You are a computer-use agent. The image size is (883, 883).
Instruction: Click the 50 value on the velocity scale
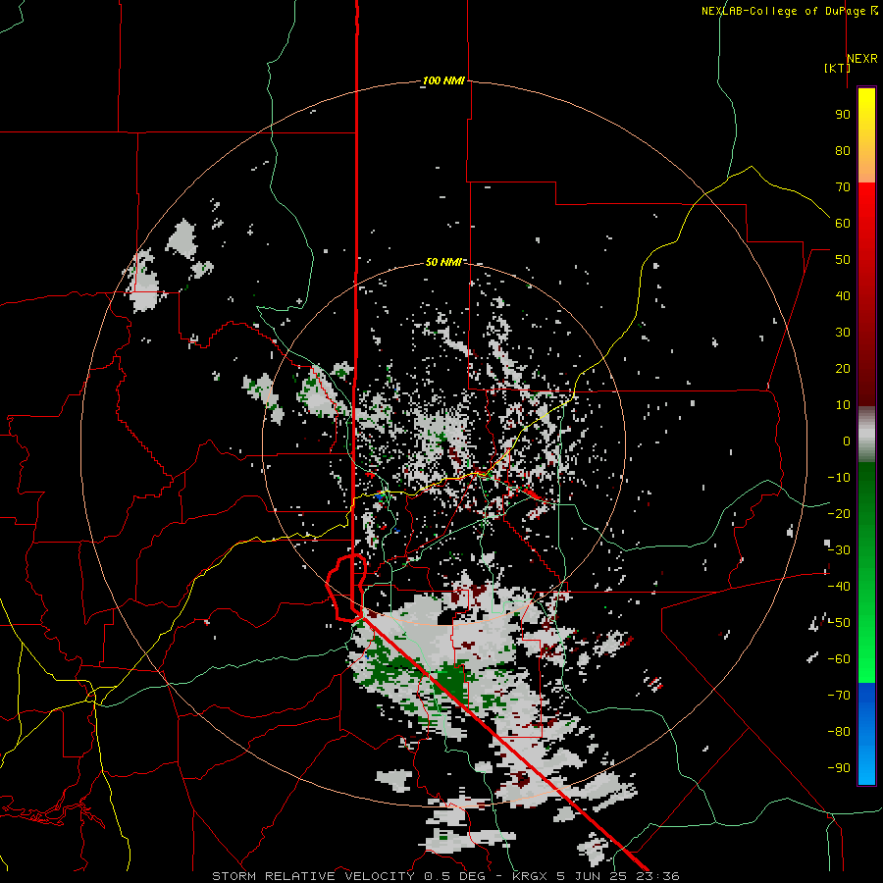843,260
